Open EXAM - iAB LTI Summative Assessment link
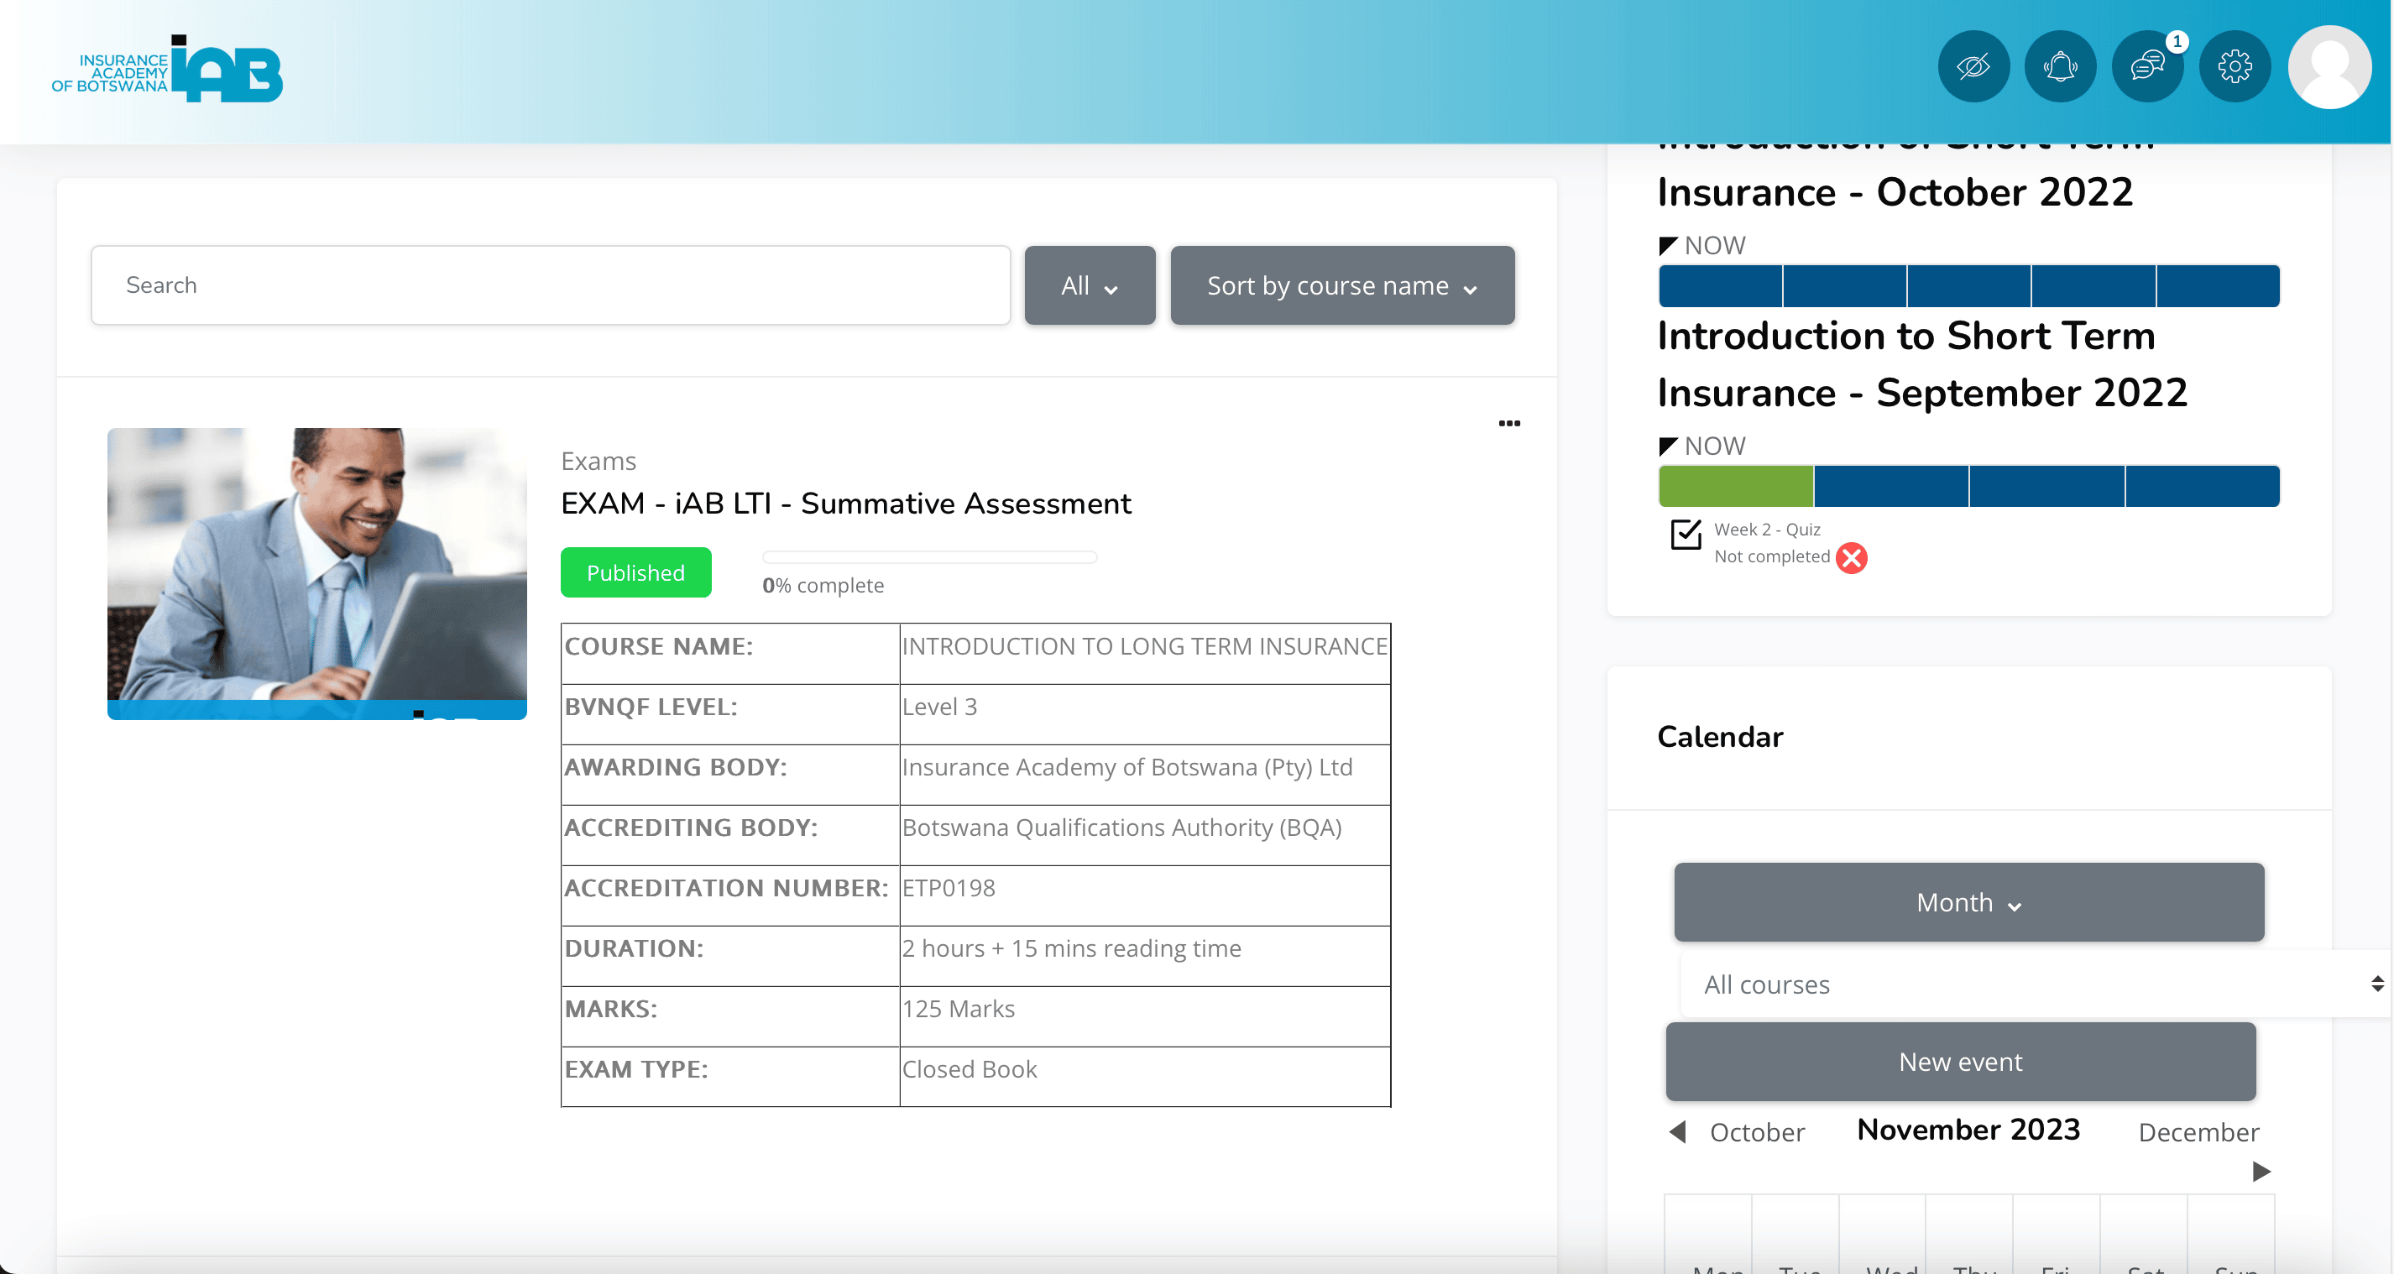The width and height of the screenshot is (2394, 1274). point(846,504)
